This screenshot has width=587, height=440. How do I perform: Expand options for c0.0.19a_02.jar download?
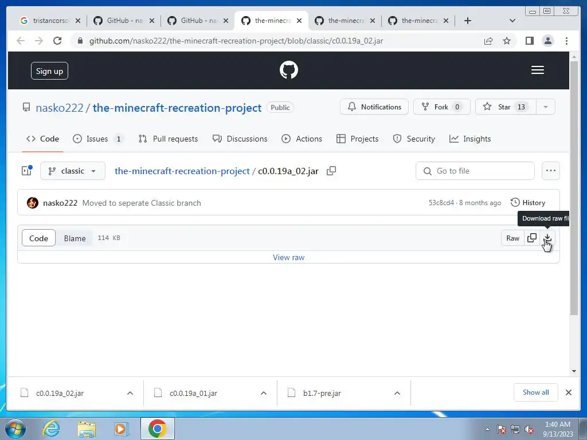(130, 393)
